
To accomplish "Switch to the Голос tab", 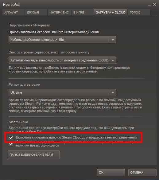I will 139,12.
